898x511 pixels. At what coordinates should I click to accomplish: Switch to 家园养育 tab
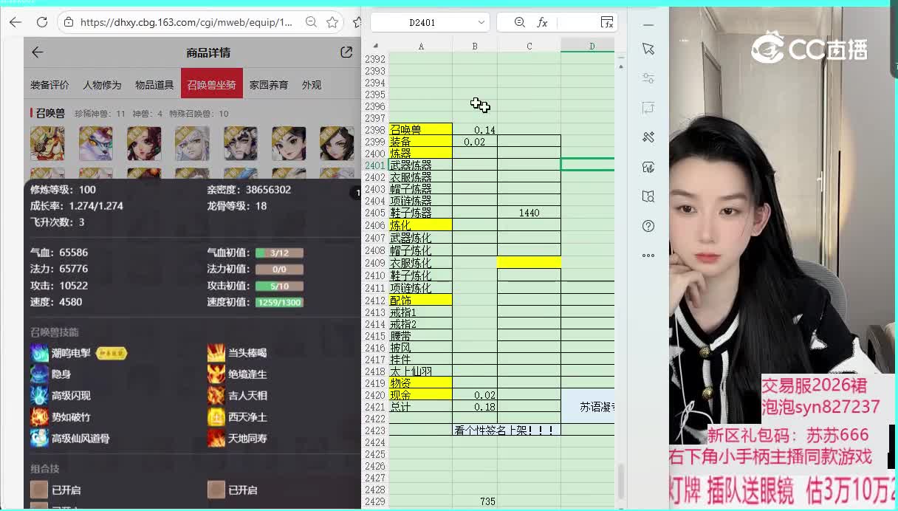(x=269, y=85)
